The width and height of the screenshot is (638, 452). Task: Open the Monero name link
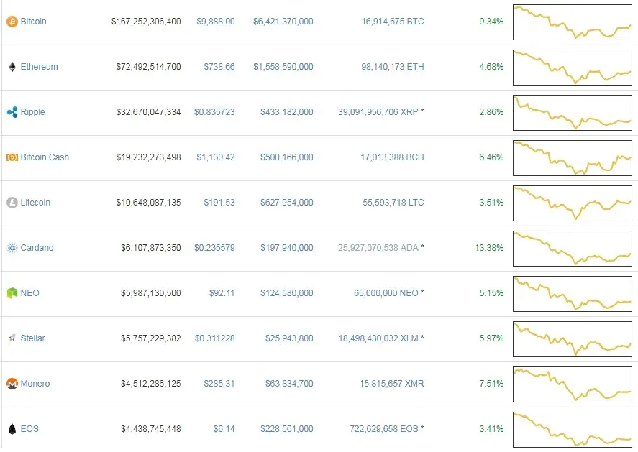pyautogui.click(x=35, y=383)
